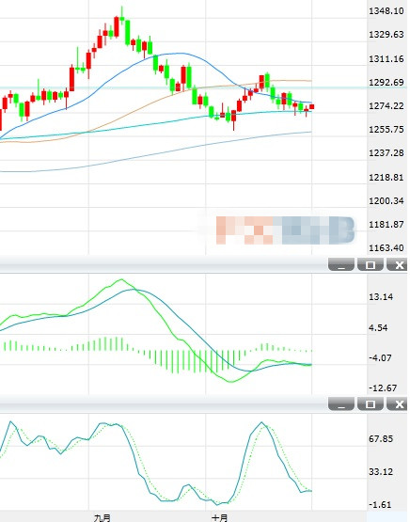Minimize the stochastic oscillator panel
The width and height of the screenshot is (410, 522).
tap(341, 403)
